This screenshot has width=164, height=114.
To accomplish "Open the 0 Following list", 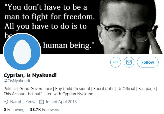I will coord(12,110).
